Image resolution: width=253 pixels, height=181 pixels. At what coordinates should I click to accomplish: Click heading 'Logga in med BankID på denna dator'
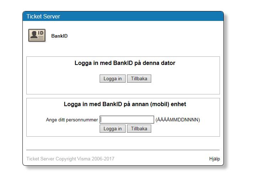[x=125, y=63]
